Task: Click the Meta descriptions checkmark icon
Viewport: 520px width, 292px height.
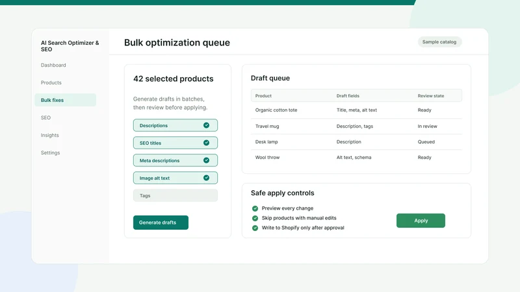Action: point(206,160)
